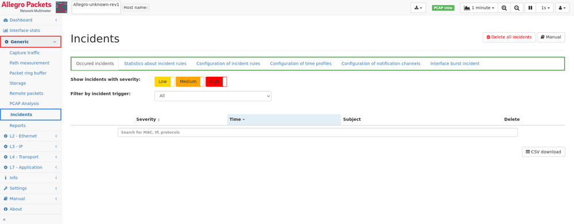Expand the Manual sidebar section
The image size is (574, 224).
(x=30, y=199)
